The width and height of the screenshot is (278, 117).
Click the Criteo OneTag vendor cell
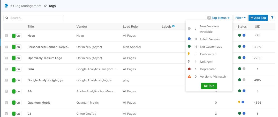[86, 114]
